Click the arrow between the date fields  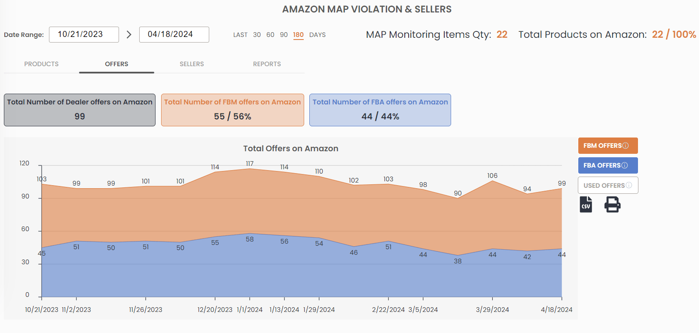coord(129,34)
